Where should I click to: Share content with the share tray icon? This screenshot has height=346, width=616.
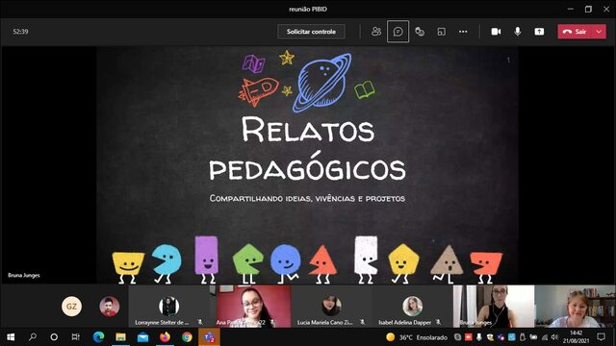point(539,32)
